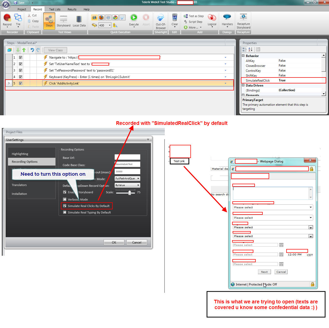329x328 pixels.
Task: Uncheck Simulate Real Clicks By Default
Action: (x=65, y=206)
